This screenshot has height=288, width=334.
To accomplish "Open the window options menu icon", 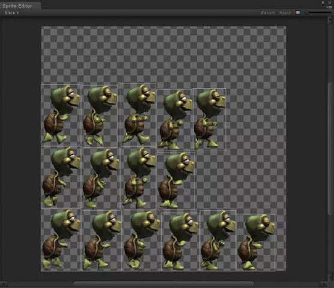I will [x=330, y=7].
